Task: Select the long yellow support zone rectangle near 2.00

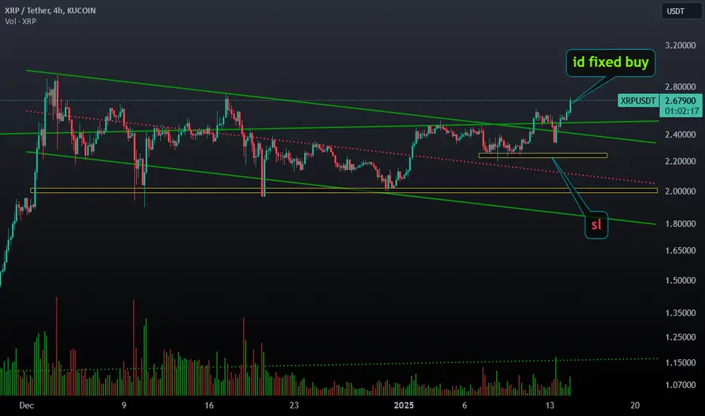Action: pyautogui.click(x=344, y=191)
